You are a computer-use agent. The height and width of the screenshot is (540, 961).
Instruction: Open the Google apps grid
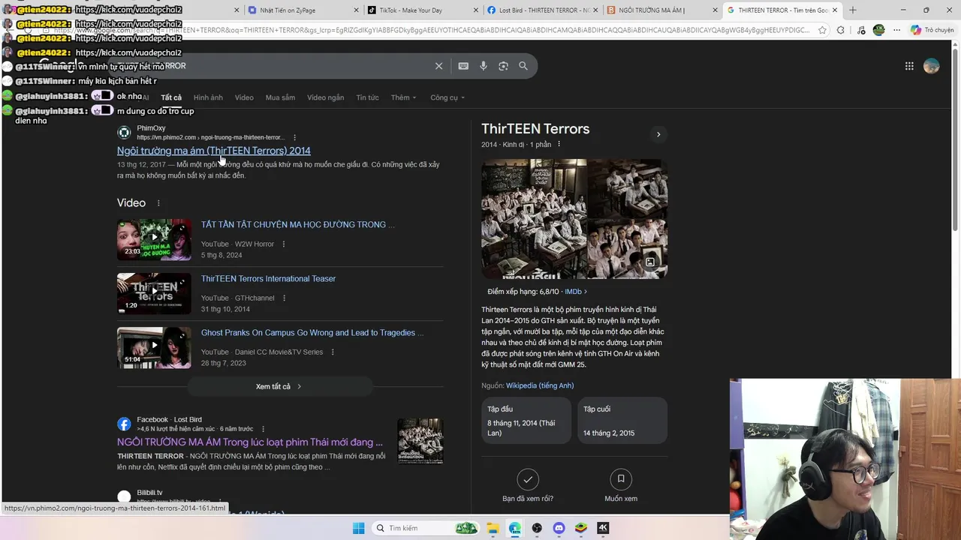click(x=909, y=66)
